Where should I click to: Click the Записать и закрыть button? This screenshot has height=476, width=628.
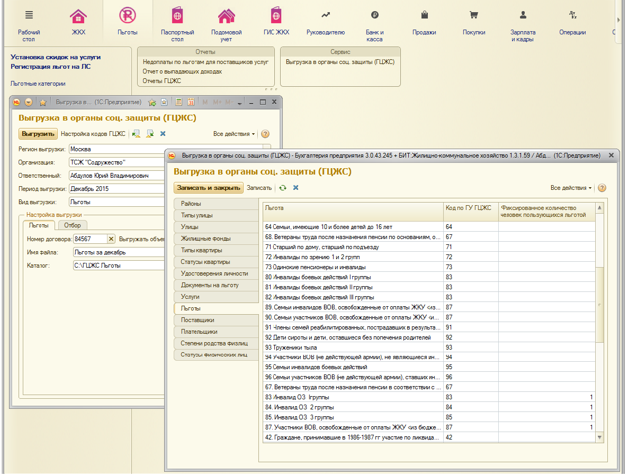pos(208,188)
